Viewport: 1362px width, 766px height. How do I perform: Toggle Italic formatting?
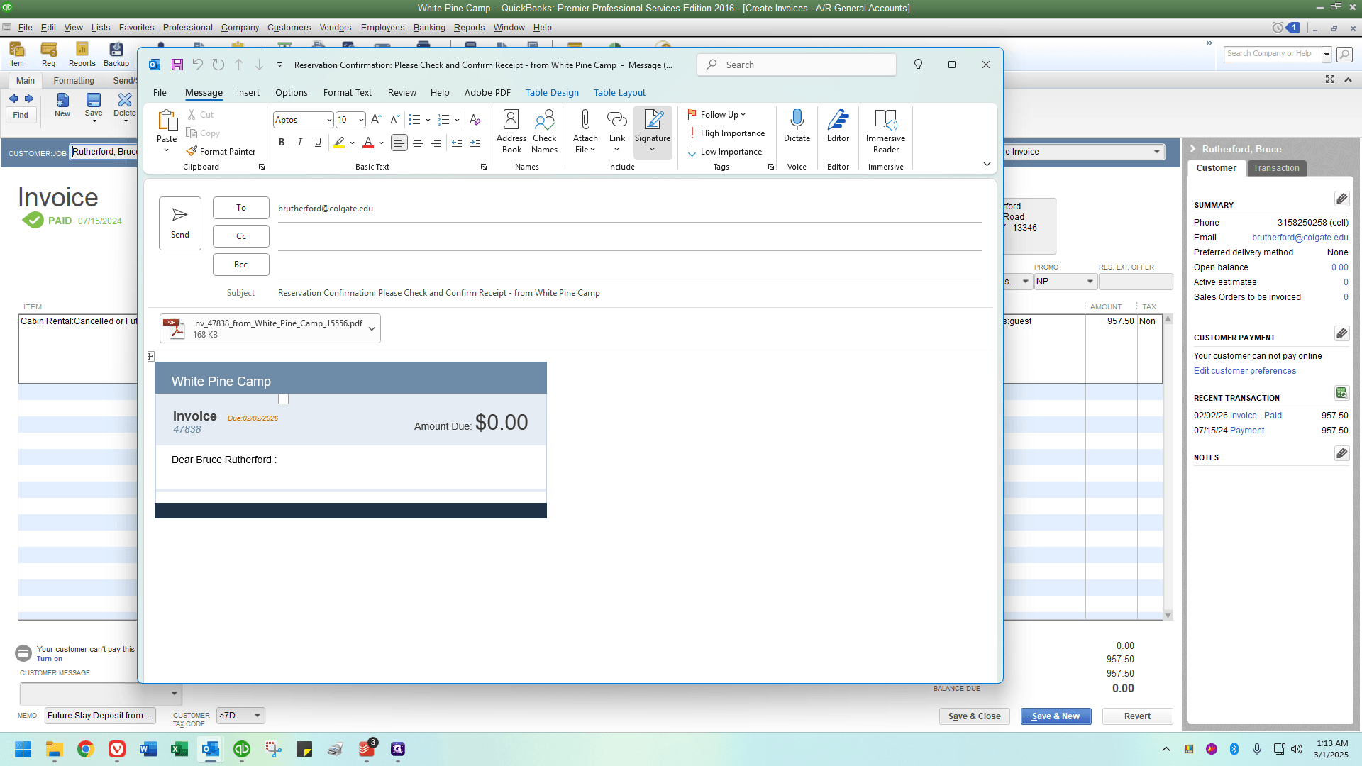coord(300,143)
